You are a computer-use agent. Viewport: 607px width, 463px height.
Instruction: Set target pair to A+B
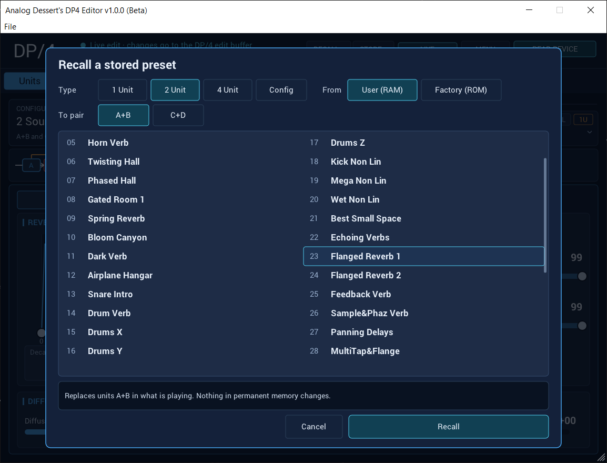click(123, 115)
